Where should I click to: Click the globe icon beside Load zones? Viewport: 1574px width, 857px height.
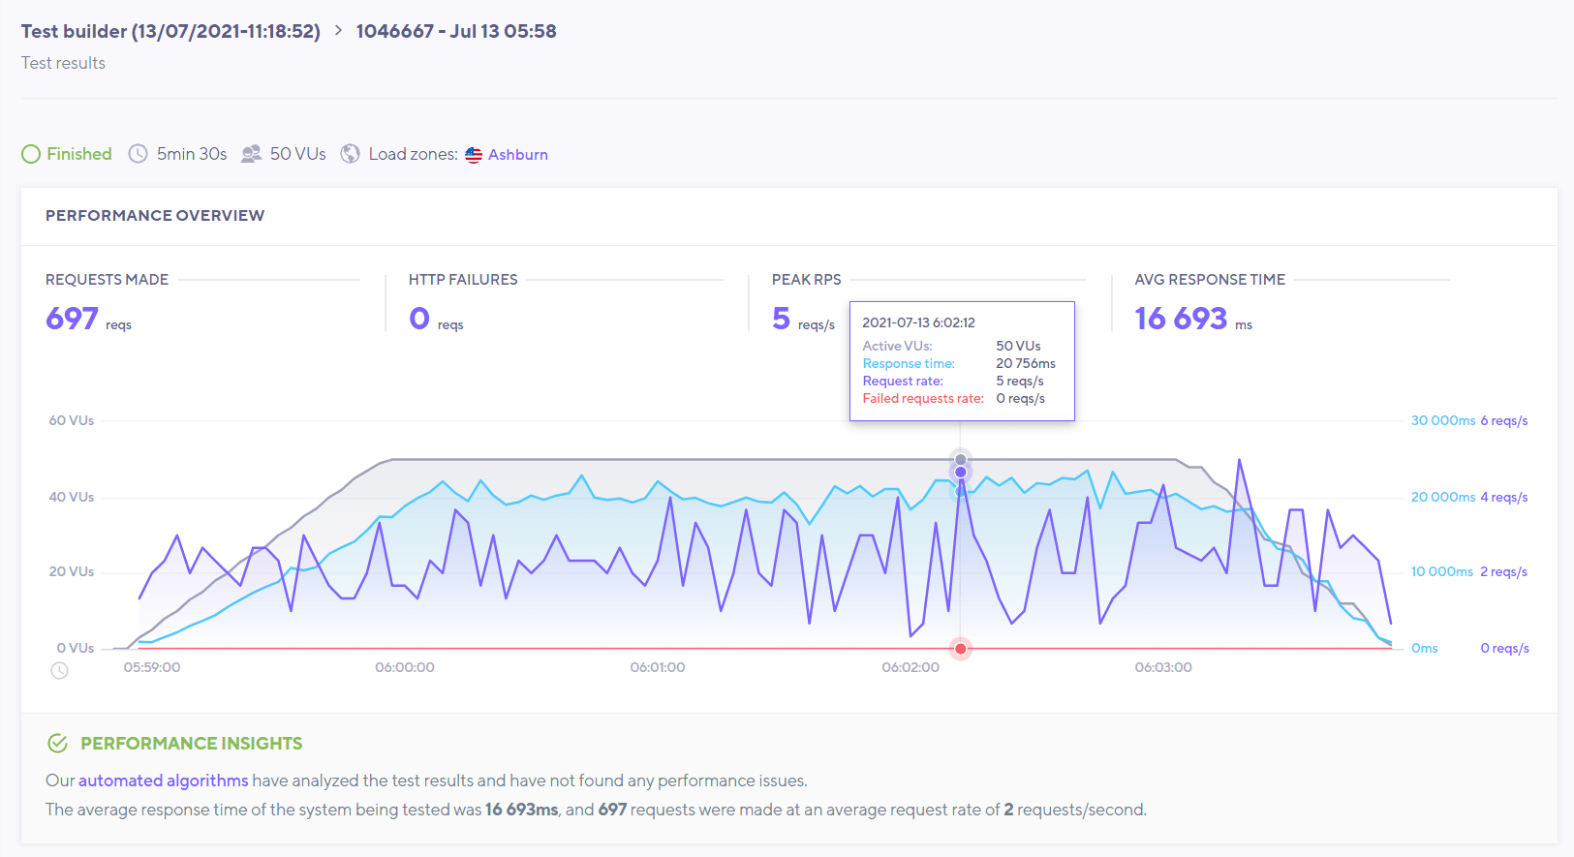click(x=351, y=154)
